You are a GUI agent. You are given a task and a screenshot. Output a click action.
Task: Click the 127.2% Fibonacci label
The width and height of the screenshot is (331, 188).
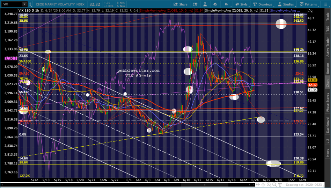tap(25, 176)
